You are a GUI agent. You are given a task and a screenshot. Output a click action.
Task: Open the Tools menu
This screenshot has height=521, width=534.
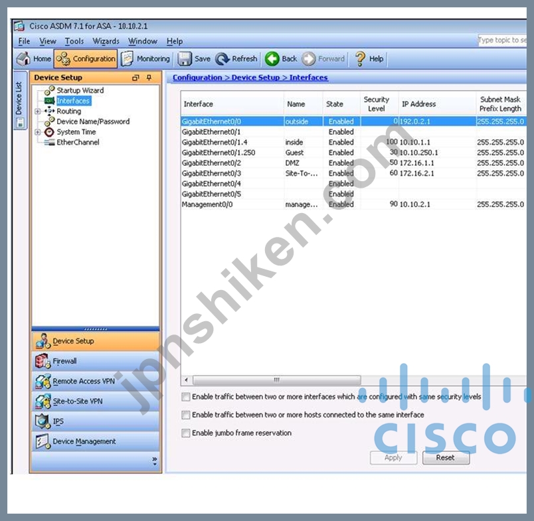coord(74,41)
